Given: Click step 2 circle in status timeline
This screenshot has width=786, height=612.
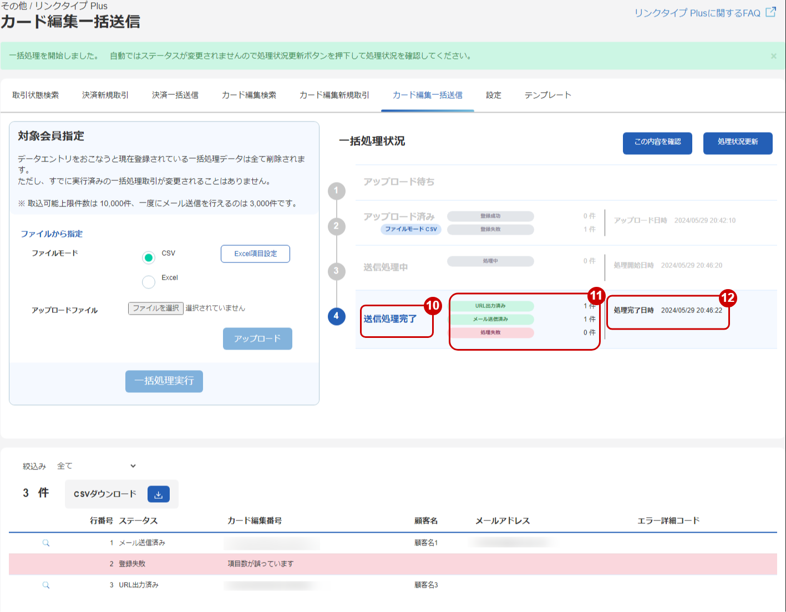Looking at the screenshot, I should click(336, 226).
